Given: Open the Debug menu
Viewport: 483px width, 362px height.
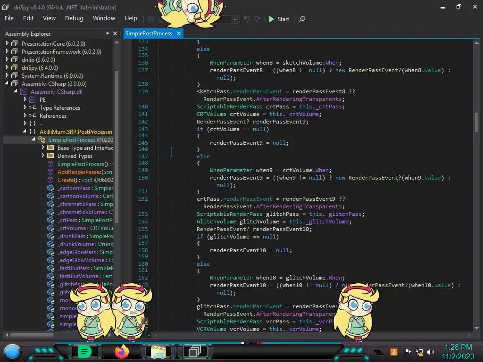Looking at the screenshot, I should pos(74,18).
